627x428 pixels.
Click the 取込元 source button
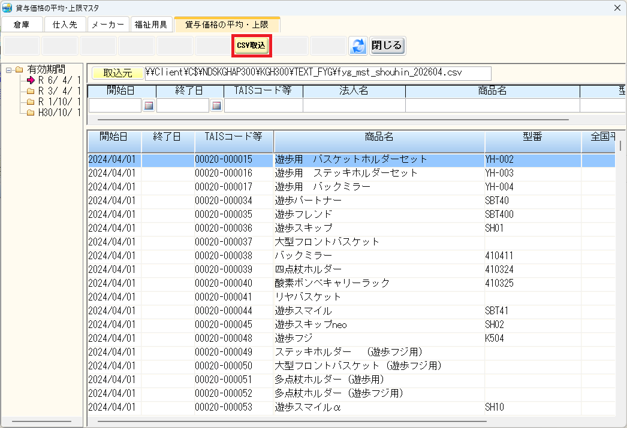pyautogui.click(x=117, y=73)
